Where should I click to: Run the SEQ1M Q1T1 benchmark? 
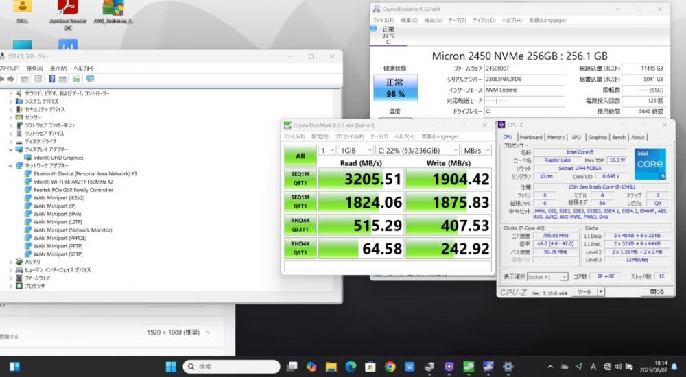[300, 202]
